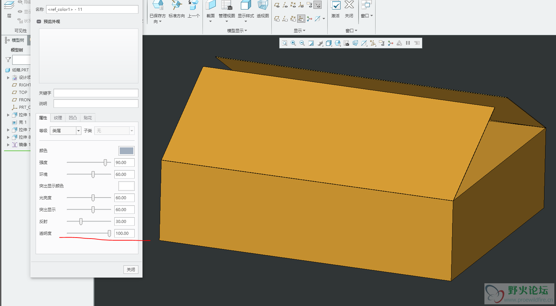Viewport: 556px width, 306px height.
Task: Click the 关闭 button in appearance dialog
Action: pyautogui.click(x=131, y=270)
